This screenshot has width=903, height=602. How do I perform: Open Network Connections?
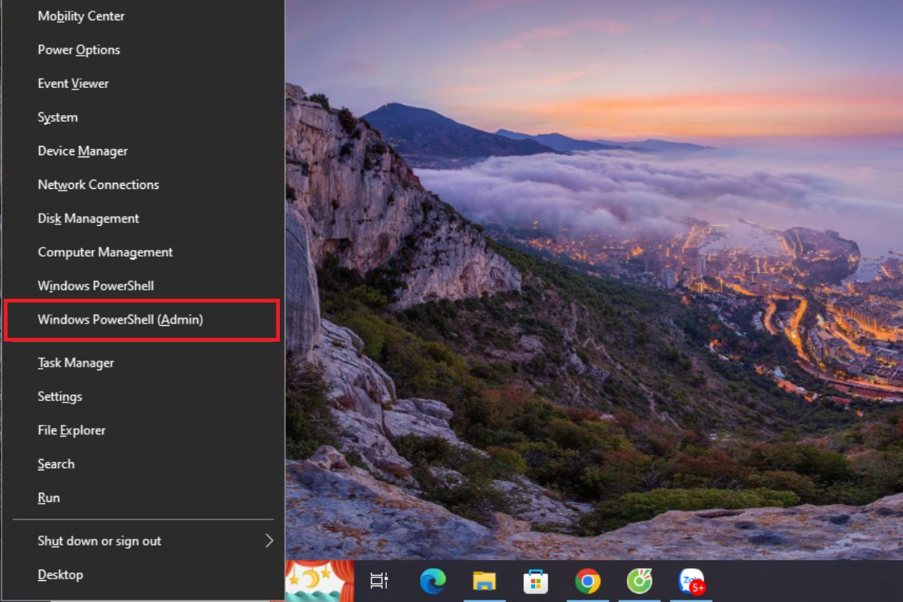[143, 185]
